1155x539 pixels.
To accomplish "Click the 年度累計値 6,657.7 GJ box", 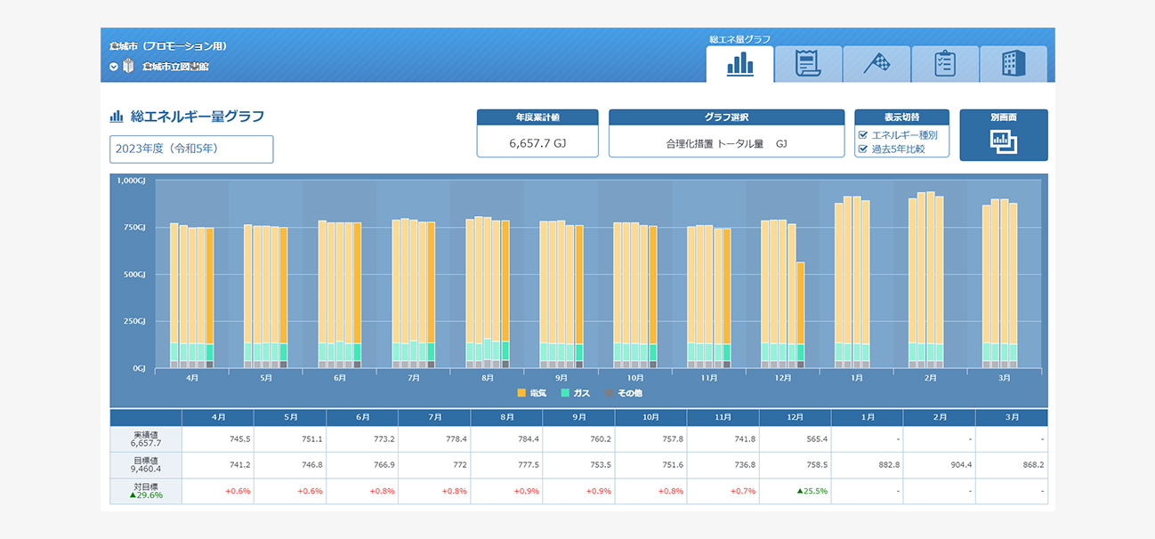I will [537, 142].
